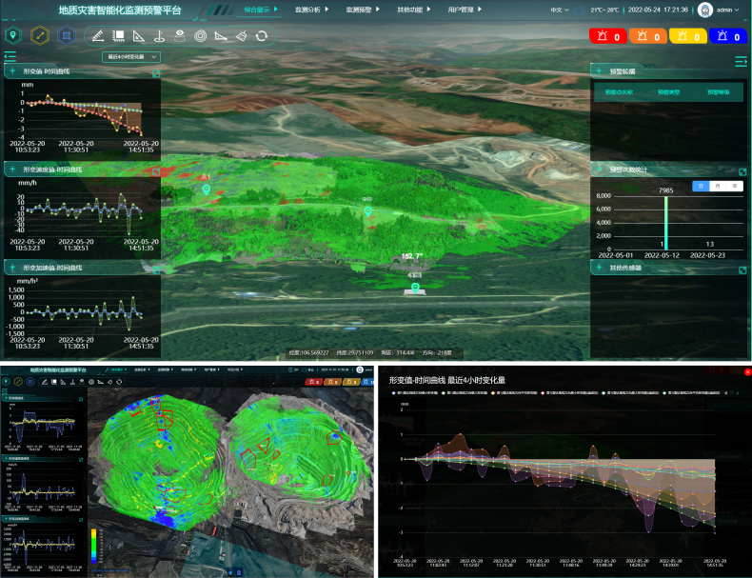This screenshot has width=752, height=578.
Task: Toggle the red alarm level counter
Action: coord(605,37)
